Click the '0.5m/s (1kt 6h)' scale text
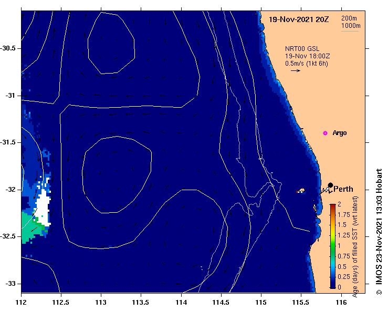This screenshot has height=311, width=388. coord(306,64)
